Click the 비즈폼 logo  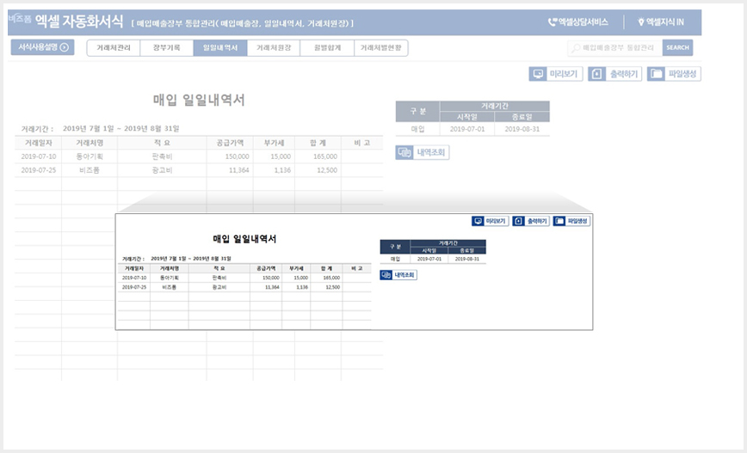click(20, 19)
